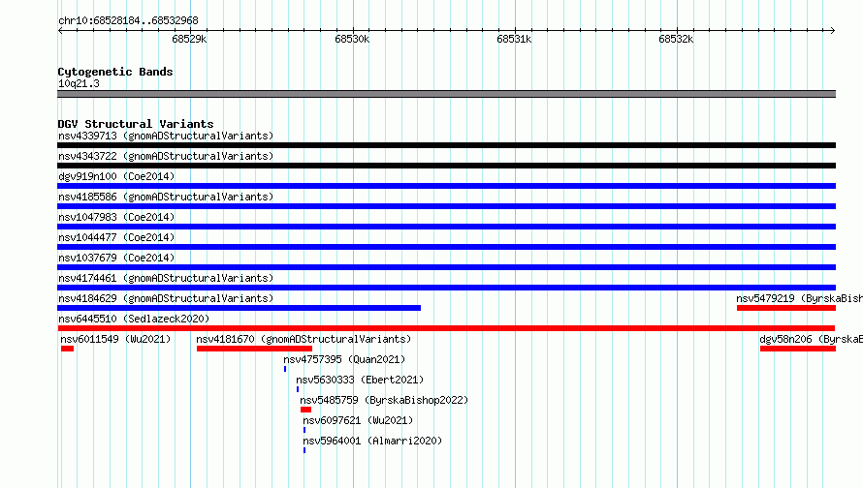Click the 68530k ruler tick label
The height and width of the screenshot is (488, 863).
pyautogui.click(x=352, y=39)
